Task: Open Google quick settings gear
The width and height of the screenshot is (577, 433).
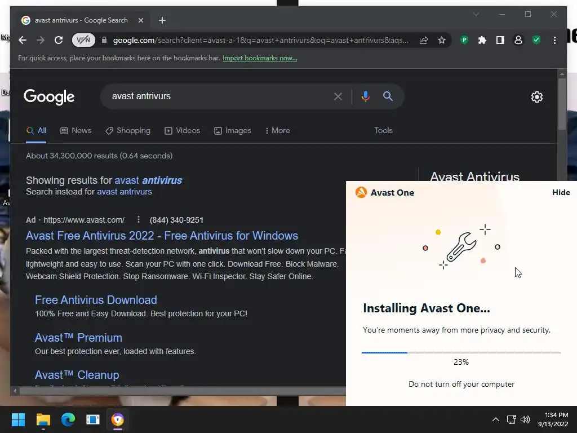Action: (537, 97)
